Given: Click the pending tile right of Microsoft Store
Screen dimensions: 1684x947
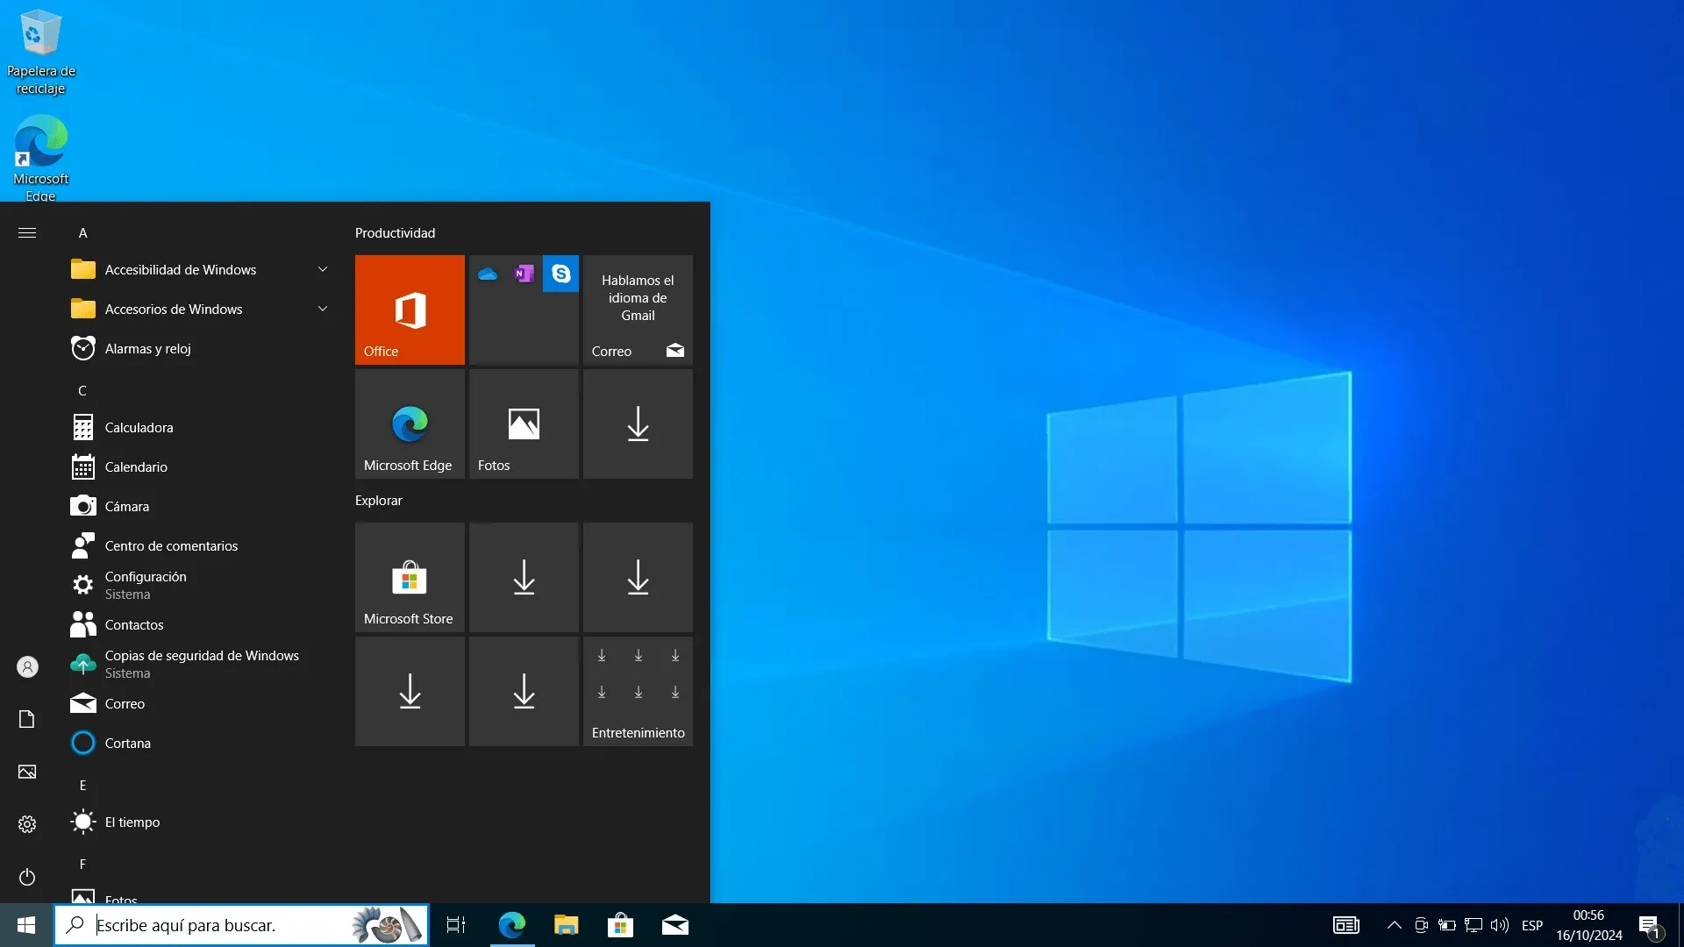Looking at the screenshot, I should point(524,577).
